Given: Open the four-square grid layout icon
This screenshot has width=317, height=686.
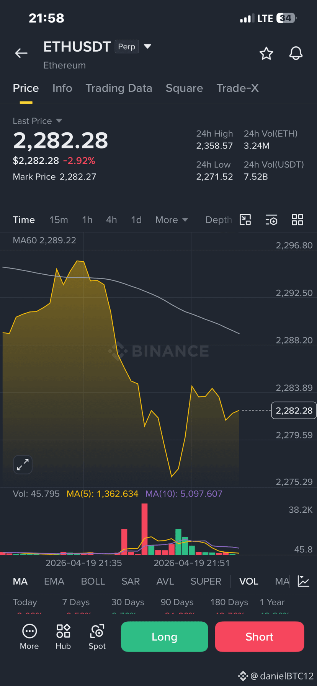Looking at the screenshot, I should tap(297, 220).
